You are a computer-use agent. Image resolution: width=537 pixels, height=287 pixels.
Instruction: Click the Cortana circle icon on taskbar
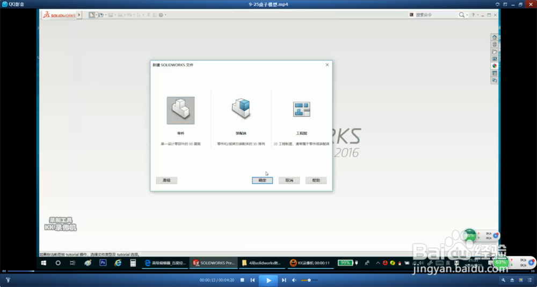(x=58, y=263)
